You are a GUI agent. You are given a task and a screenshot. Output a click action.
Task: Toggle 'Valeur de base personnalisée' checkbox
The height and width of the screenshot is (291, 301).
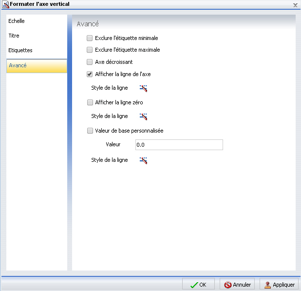(x=90, y=131)
